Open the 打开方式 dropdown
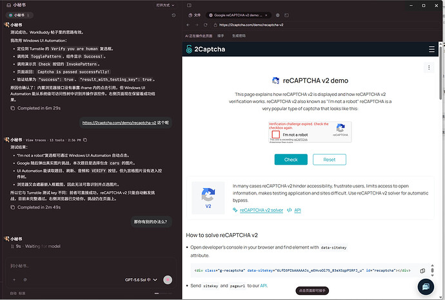This screenshot has width=445, height=300. (x=165, y=5)
